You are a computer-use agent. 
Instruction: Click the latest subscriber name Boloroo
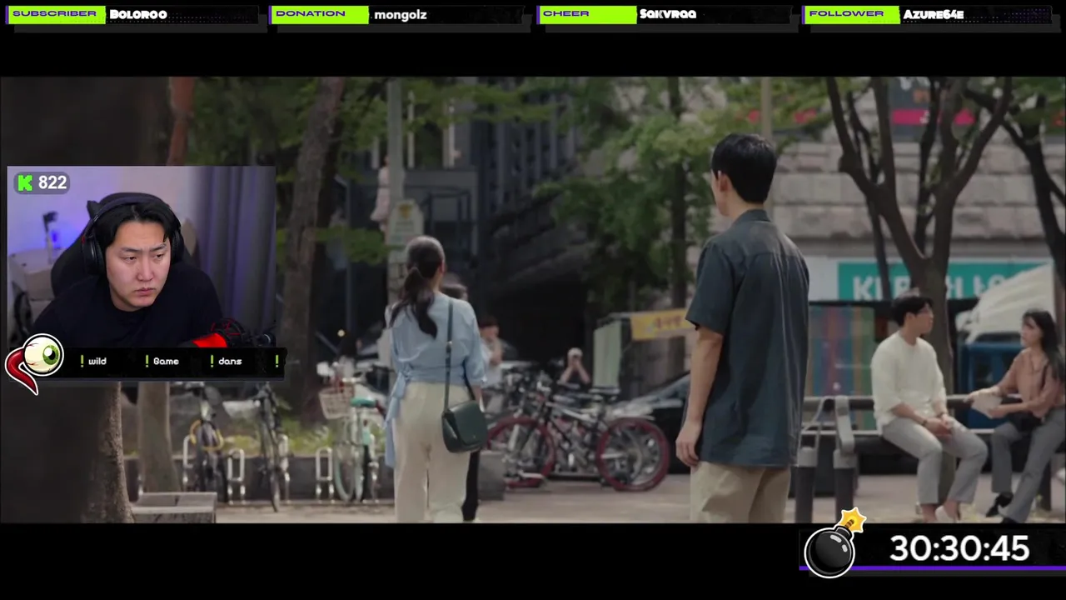(138, 14)
